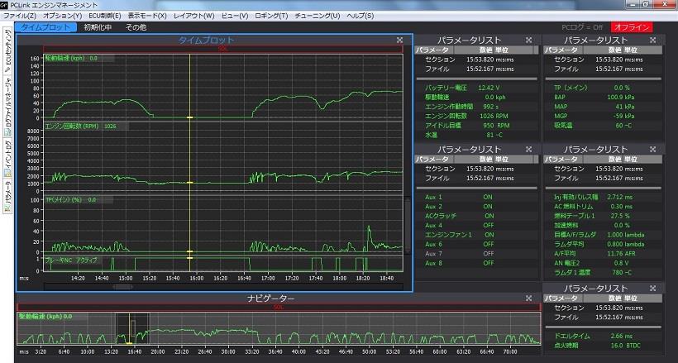This screenshot has width=678, height=363.
Task: Click the Inj有効パルス幅 2.712 ms row
Action: (604, 197)
